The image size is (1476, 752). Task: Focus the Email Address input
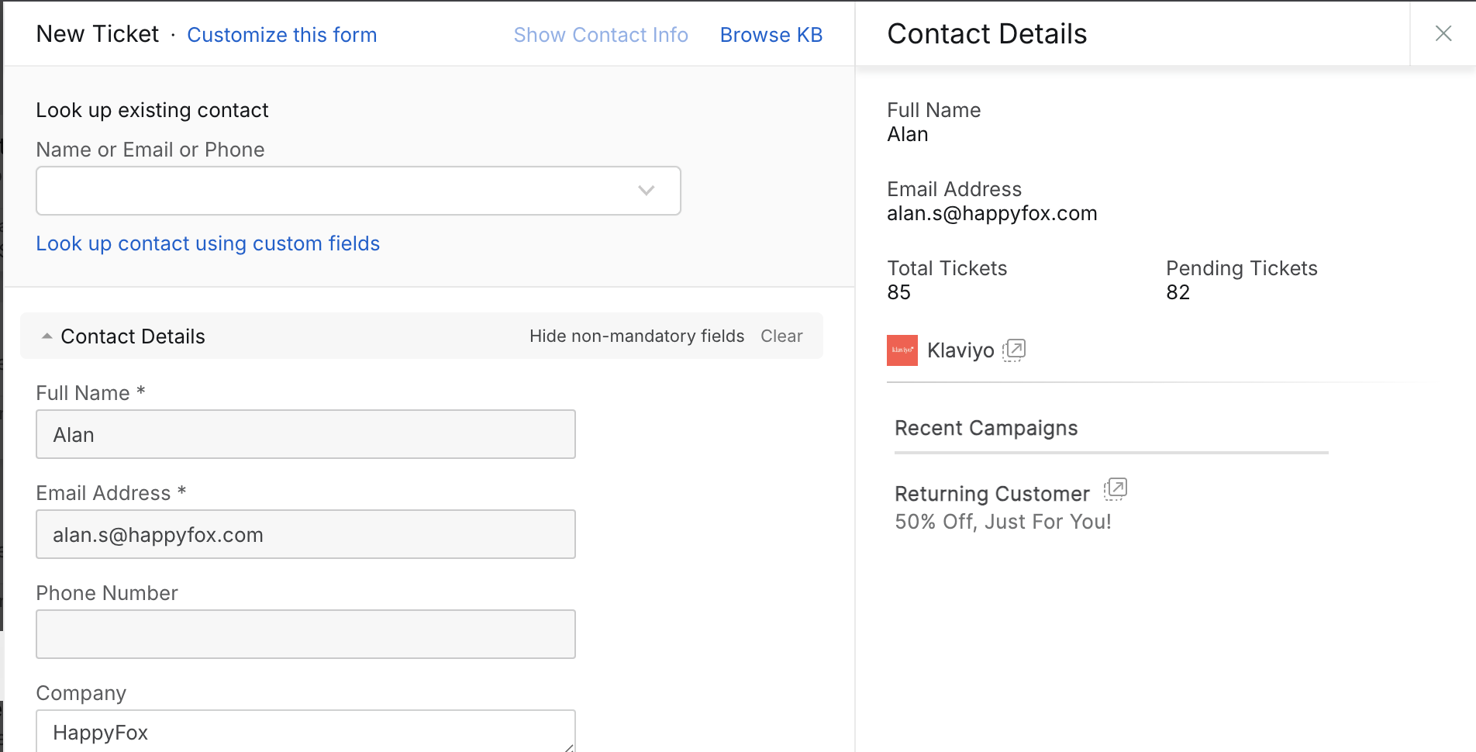tap(305, 534)
